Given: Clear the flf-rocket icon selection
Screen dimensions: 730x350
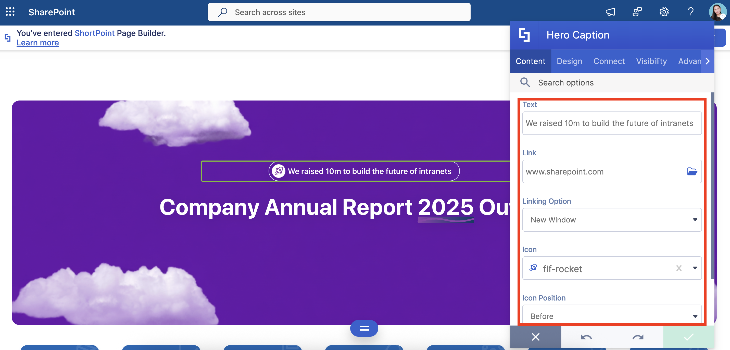Looking at the screenshot, I should pos(679,268).
